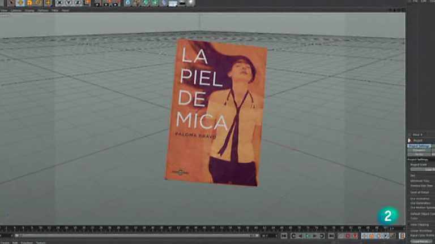Viewport: 435px width, 244px height.
Task: Open the viewport Display menu
Action: pos(29,10)
